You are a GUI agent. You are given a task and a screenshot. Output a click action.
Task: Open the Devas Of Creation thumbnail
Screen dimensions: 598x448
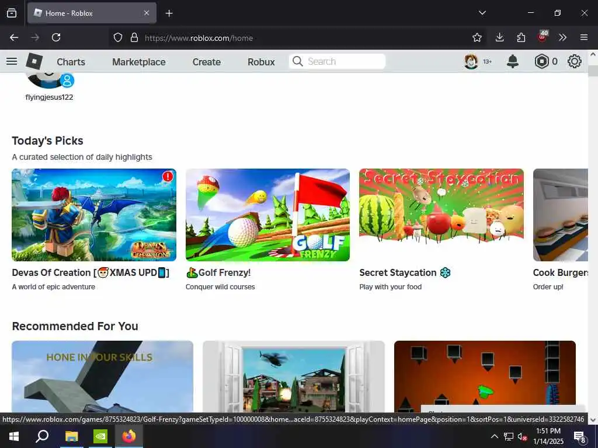(94, 215)
